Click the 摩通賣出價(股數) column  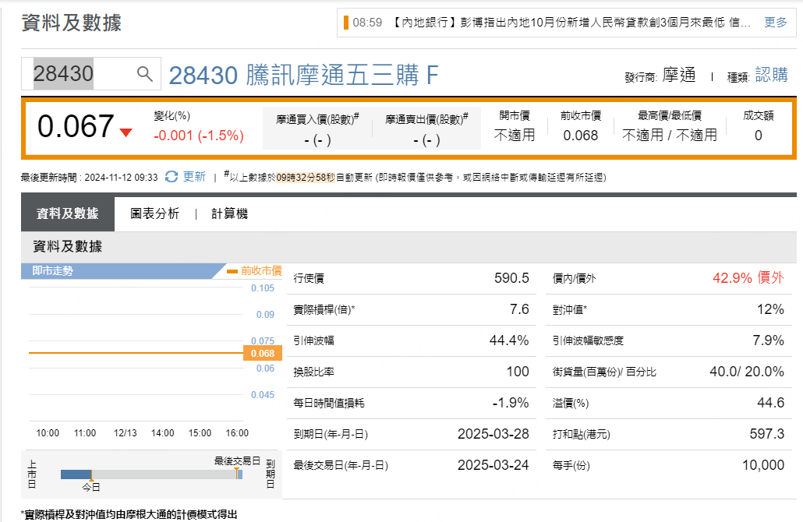click(x=426, y=128)
